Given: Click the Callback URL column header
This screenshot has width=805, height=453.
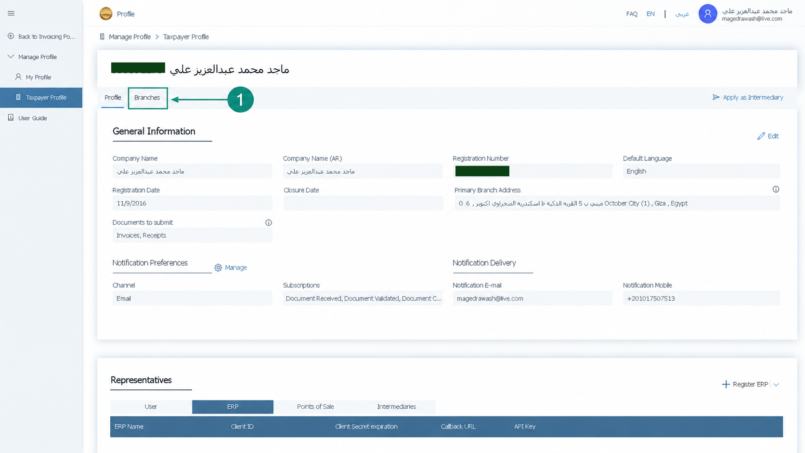Looking at the screenshot, I should pyautogui.click(x=458, y=427).
